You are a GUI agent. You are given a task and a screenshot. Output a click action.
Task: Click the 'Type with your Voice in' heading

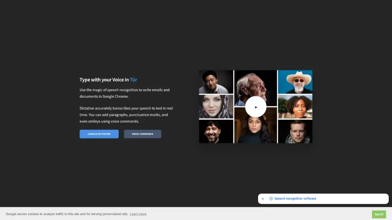click(x=104, y=80)
